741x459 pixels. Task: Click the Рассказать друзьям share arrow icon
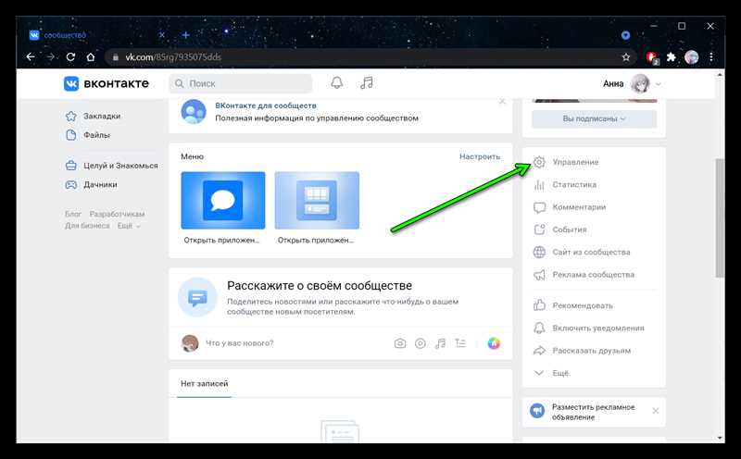(539, 351)
